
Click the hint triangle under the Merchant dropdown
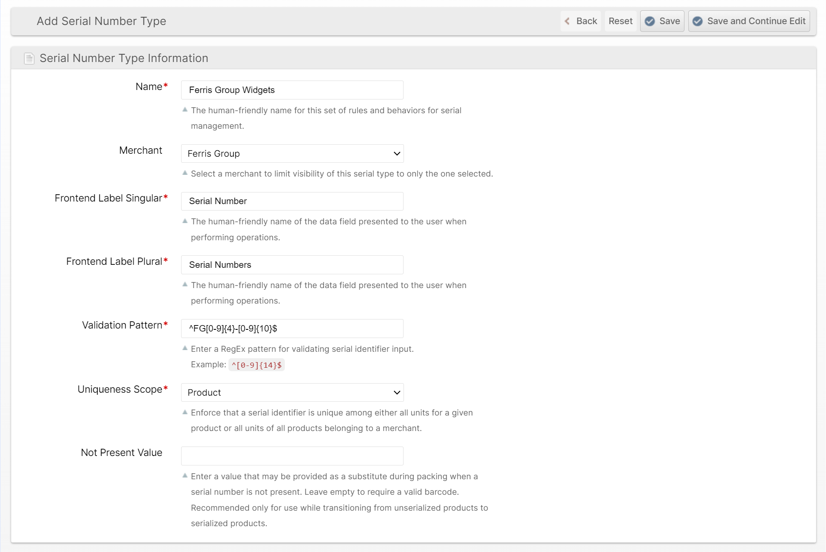(185, 173)
